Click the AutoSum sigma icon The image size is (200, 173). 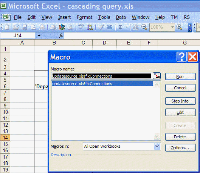[120, 27]
